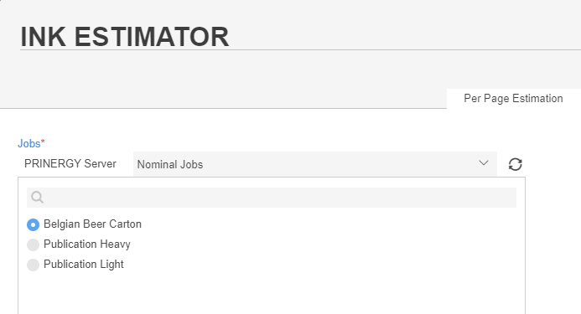Image resolution: width=581 pixels, height=314 pixels.
Task: Open the Nominal Jobs dropdown
Action: pyautogui.click(x=315, y=164)
